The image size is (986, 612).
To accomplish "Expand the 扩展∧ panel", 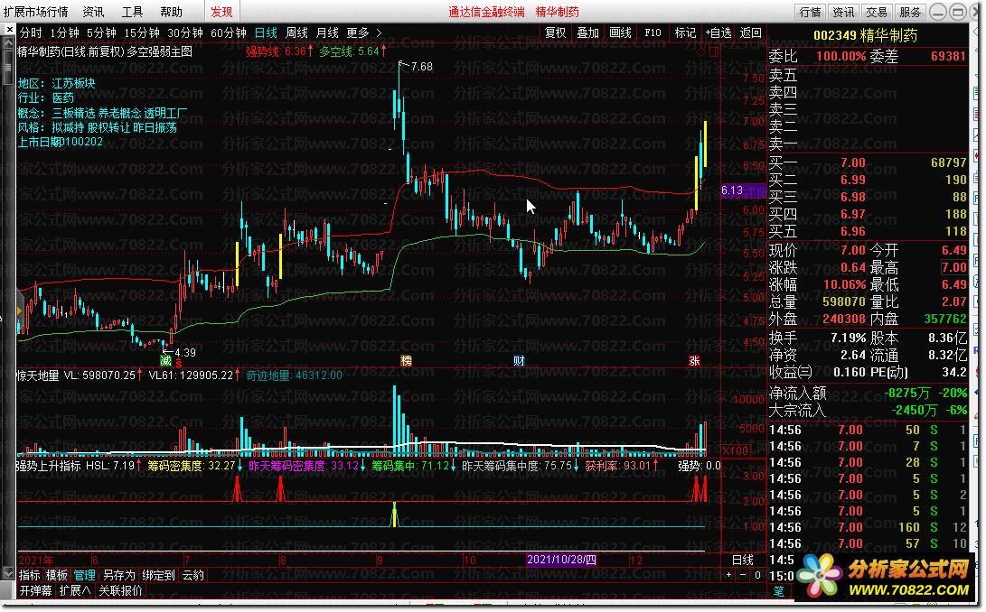I will pyautogui.click(x=75, y=590).
